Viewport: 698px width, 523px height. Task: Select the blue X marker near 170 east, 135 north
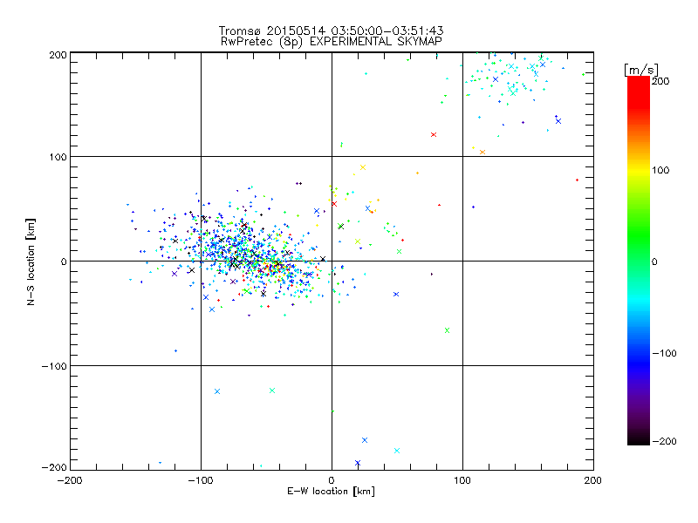point(558,121)
